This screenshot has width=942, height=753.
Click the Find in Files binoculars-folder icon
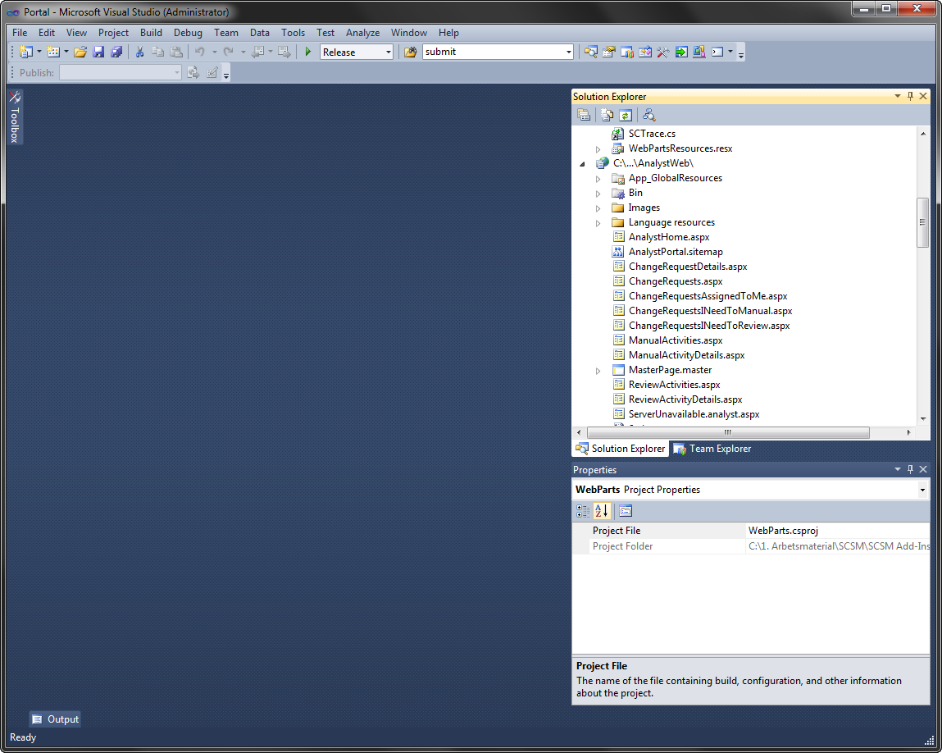tap(410, 52)
